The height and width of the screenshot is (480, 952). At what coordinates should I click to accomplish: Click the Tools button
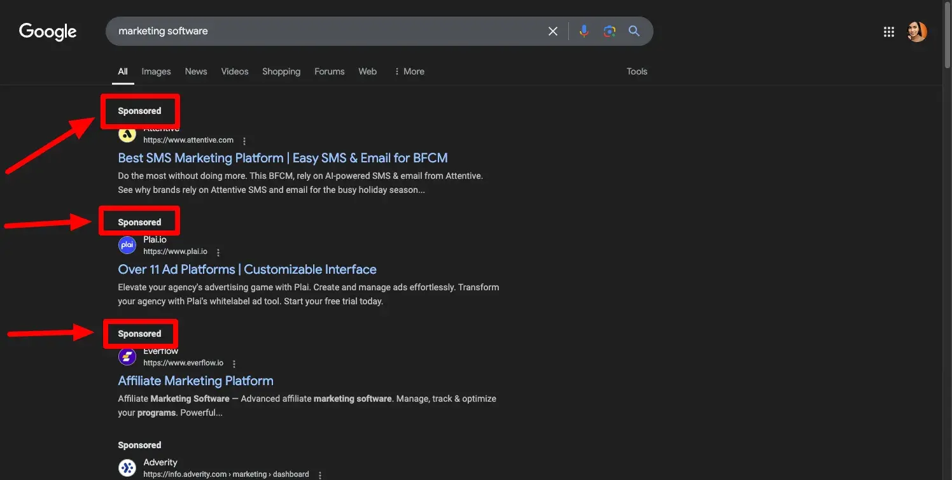tap(636, 71)
